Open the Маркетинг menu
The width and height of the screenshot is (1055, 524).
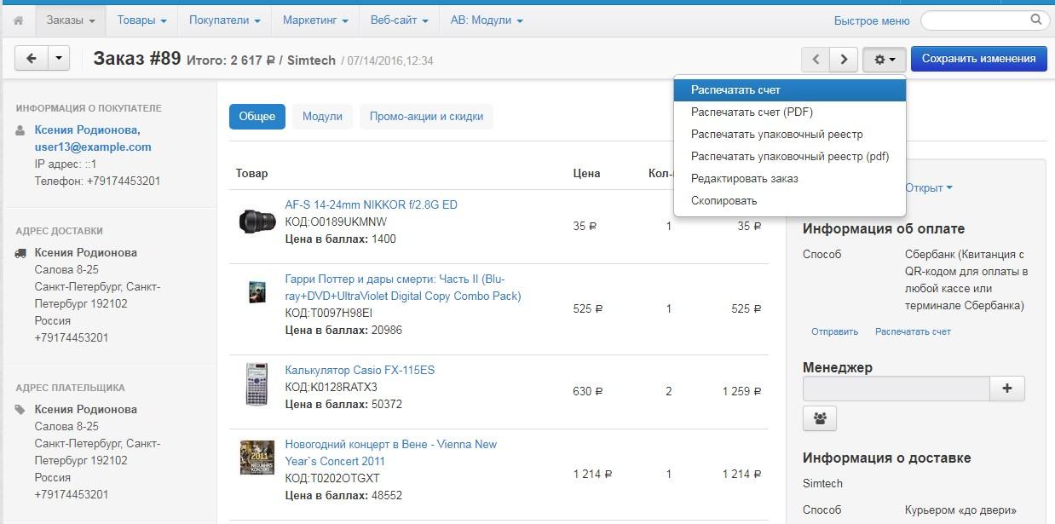tap(315, 20)
